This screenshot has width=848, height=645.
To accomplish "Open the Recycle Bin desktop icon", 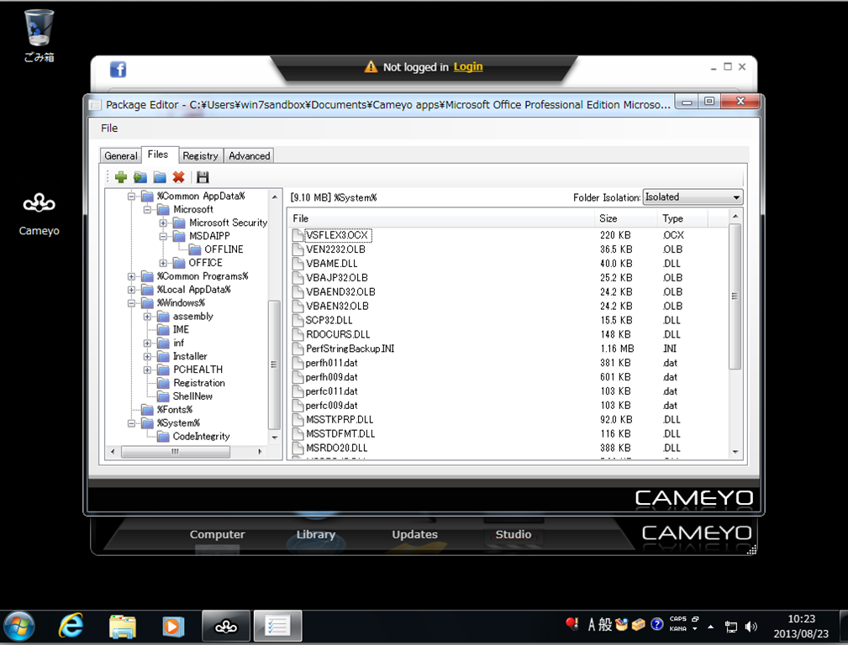I will pos(39,35).
